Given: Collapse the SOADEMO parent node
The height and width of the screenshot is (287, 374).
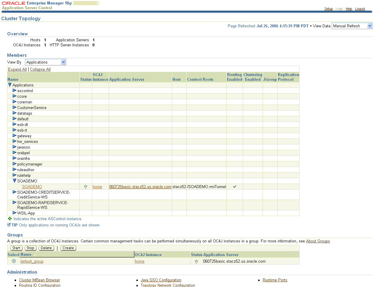Looking at the screenshot, I should tap(14, 181).
